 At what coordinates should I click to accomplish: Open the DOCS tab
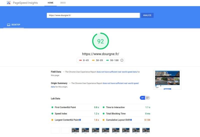click(x=63, y=3)
